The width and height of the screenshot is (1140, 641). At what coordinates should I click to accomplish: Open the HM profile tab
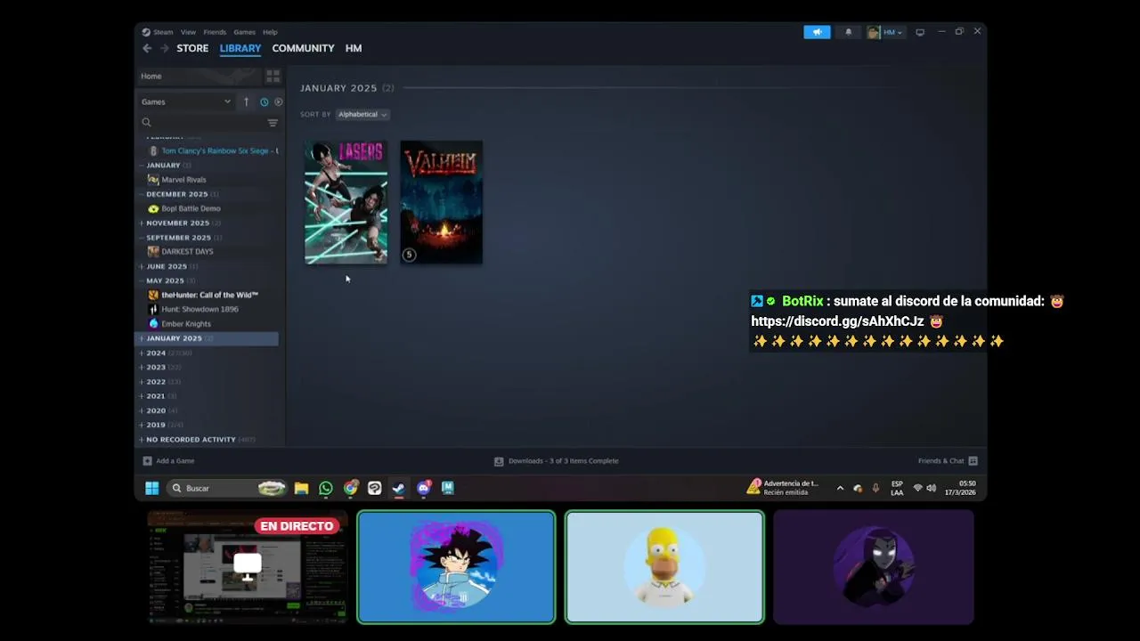click(354, 48)
